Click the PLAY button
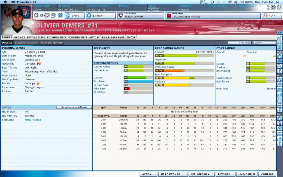Viewport: 283px width, 177px height. [272, 15]
